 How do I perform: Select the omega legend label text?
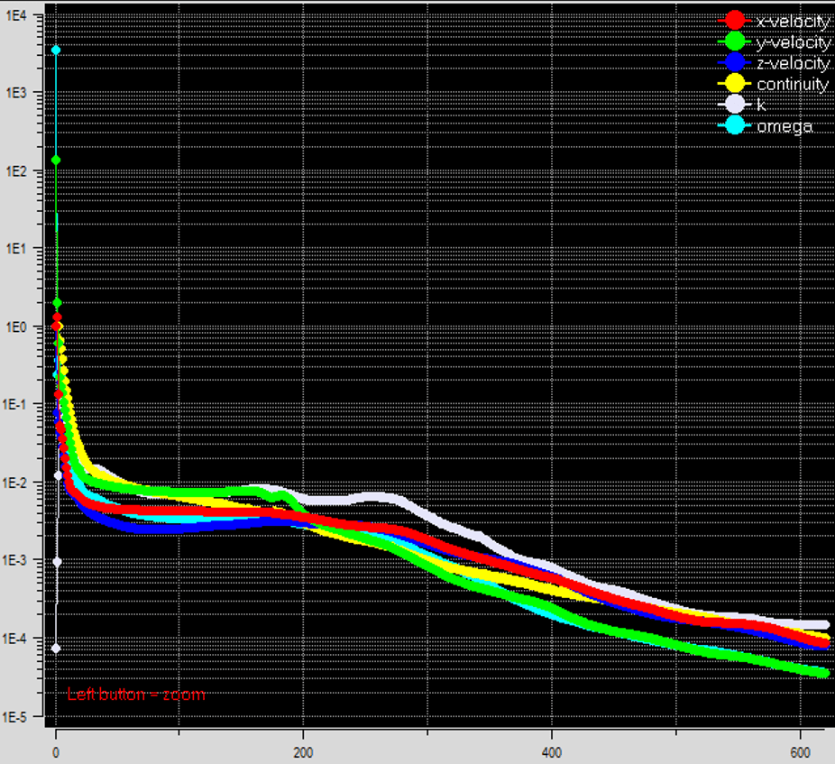click(784, 125)
